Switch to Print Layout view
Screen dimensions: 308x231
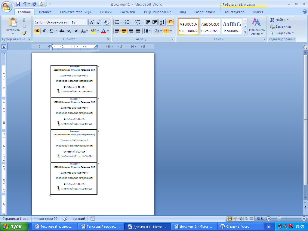[229, 219]
